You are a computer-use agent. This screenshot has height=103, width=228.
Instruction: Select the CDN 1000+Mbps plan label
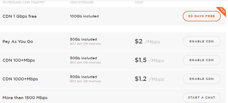pyautogui.click(x=20, y=79)
